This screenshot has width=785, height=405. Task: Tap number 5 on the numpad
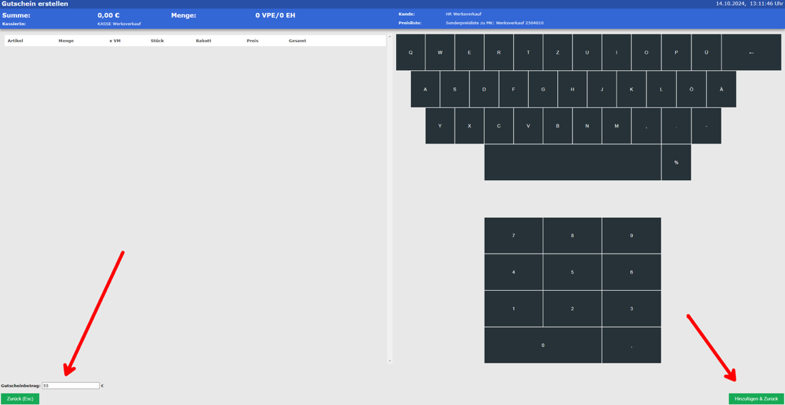pos(573,272)
